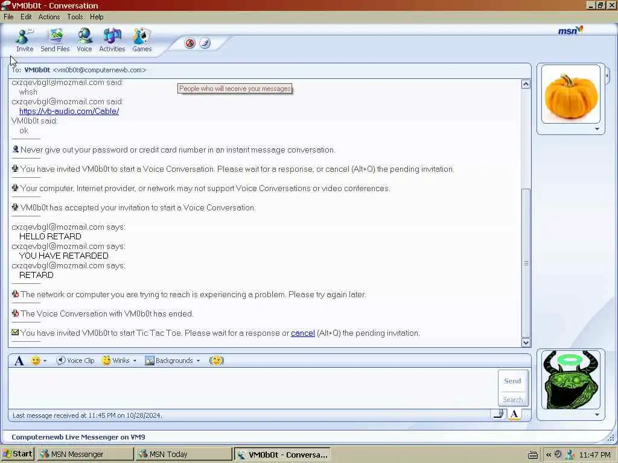Click cancel link for Tic Tac Toe invitation
Viewport: 618px width, 463px height.
tap(303, 333)
